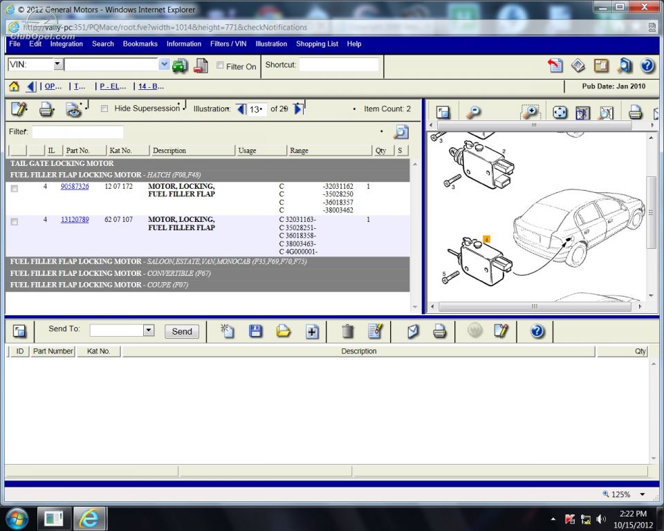This screenshot has width=664, height=531.
Task: Click shopping list panel window icon
Action: pyautogui.click(x=19, y=330)
